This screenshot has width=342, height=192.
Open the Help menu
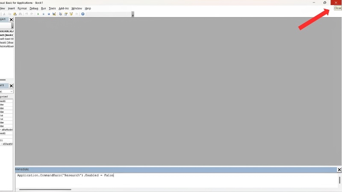pyautogui.click(x=88, y=9)
